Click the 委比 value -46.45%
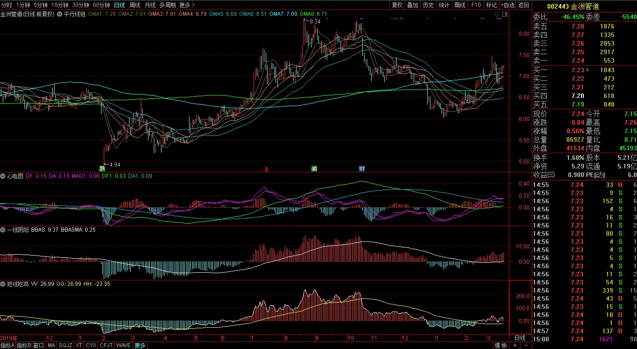Viewport: 637px width, 349px height. [572, 17]
